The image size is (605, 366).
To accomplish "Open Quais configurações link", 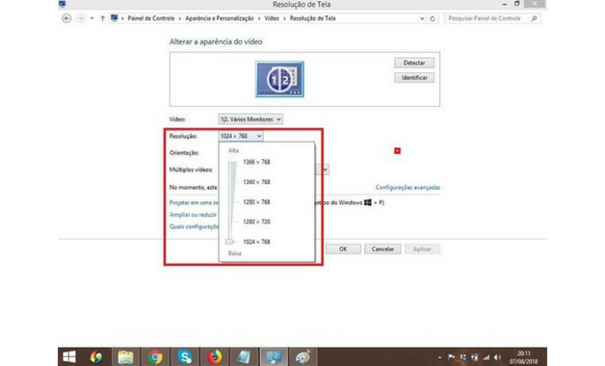I will [x=194, y=226].
